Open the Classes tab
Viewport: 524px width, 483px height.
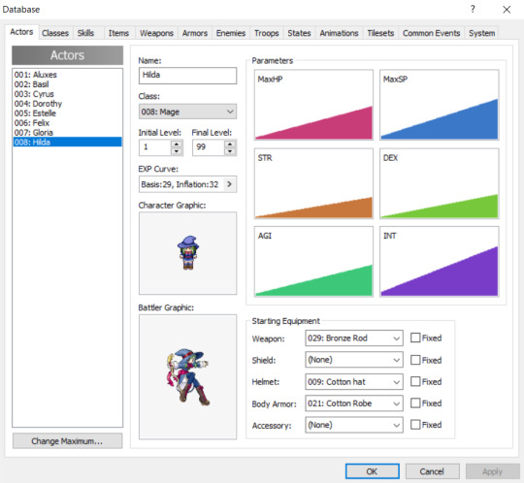coord(55,33)
